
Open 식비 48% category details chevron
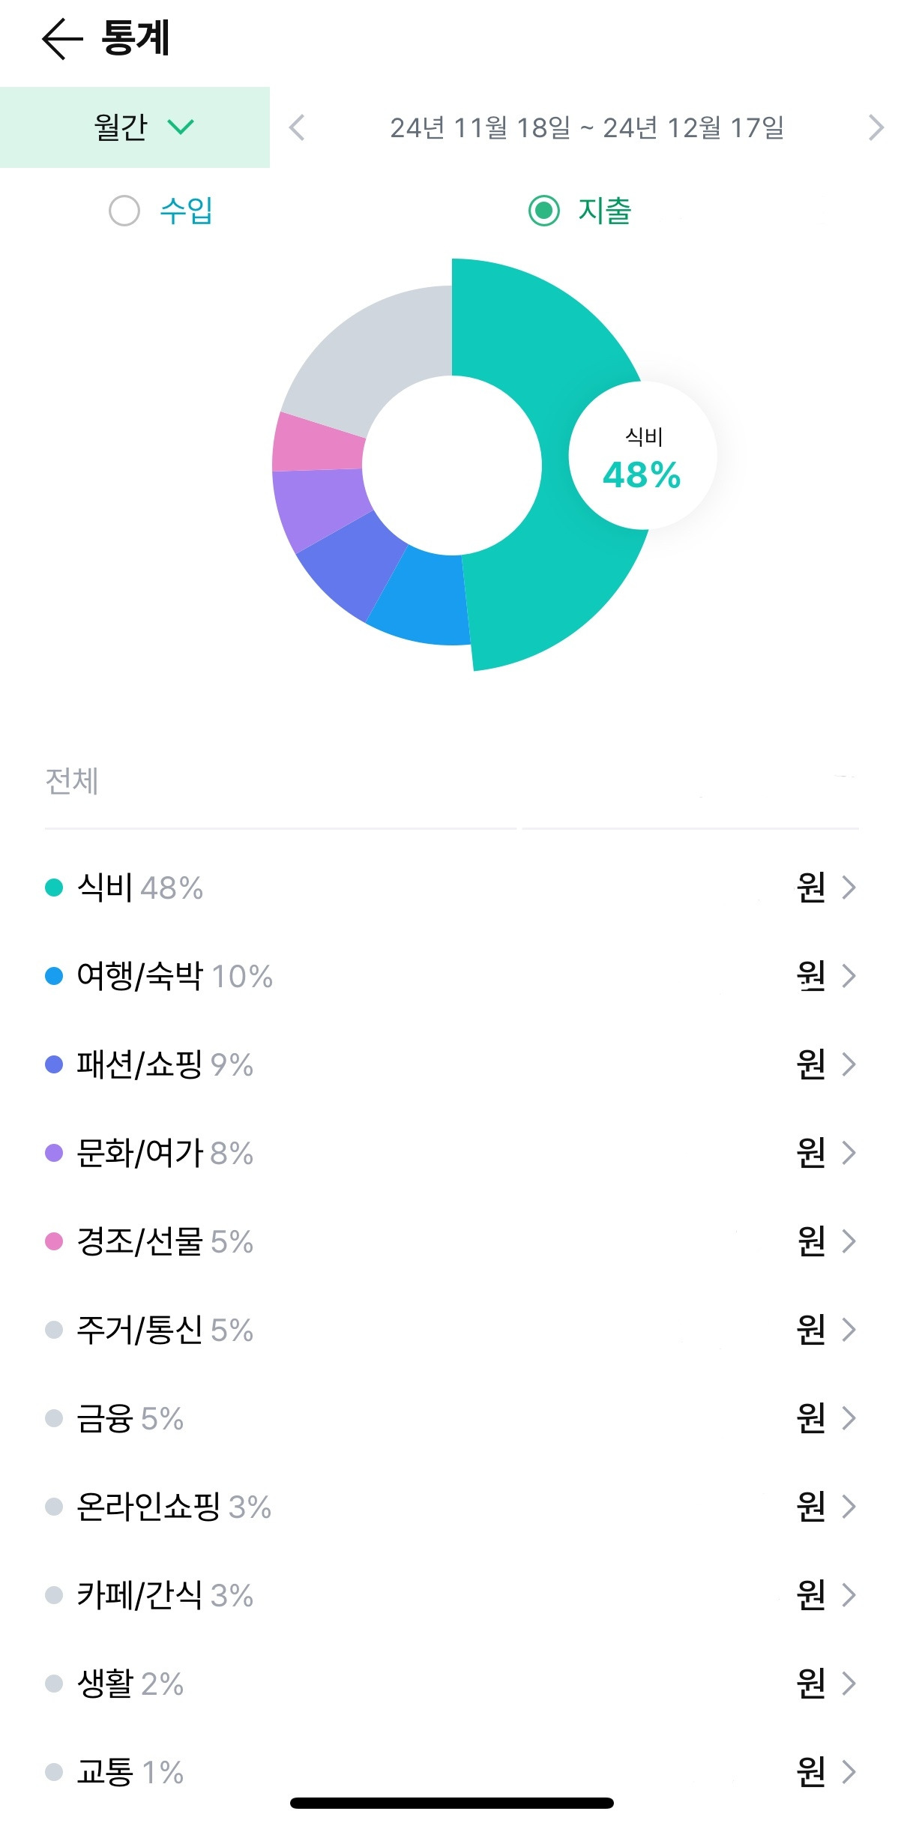click(849, 888)
